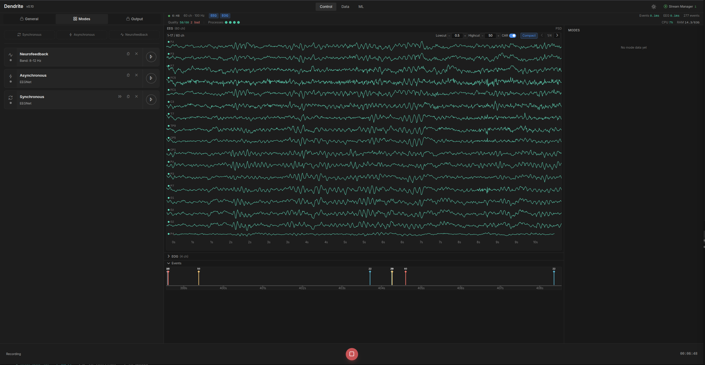This screenshot has width=705, height=365.
Task: Toggle Fz channel indicator
Action: click(169, 42)
